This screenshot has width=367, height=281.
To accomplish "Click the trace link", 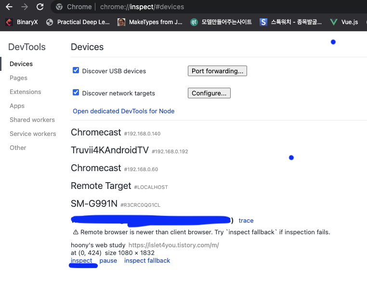I will 246,221.
